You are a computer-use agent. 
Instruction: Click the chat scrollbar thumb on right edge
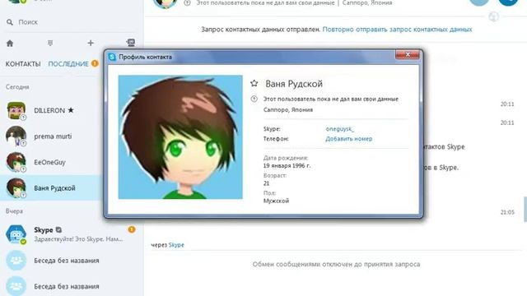point(525,210)
